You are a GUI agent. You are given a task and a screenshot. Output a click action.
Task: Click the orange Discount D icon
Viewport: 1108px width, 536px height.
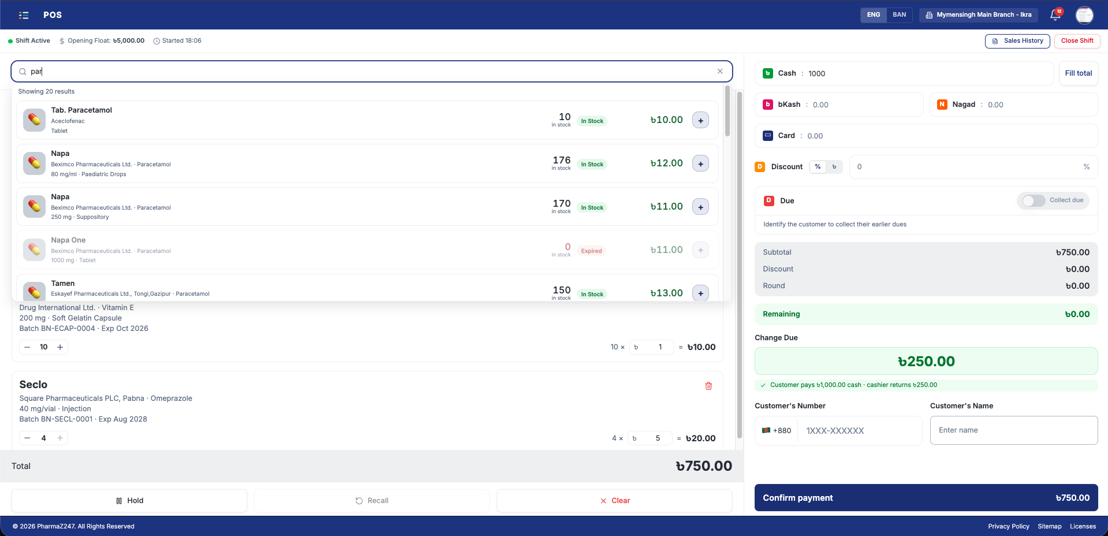760,167
